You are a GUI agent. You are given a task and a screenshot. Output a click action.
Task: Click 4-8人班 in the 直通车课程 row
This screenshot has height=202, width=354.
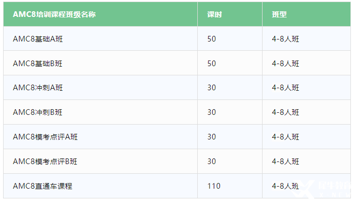coord(285,186)
